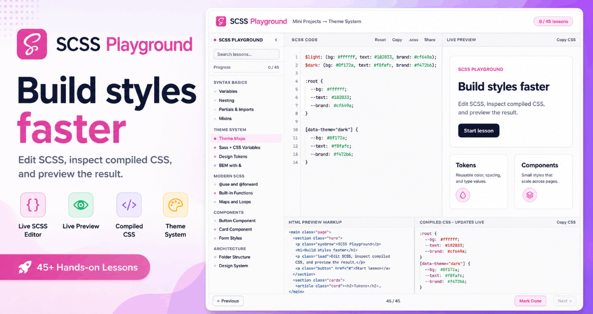Click the Compiled CSS code-brackets icon

(129, 205)
